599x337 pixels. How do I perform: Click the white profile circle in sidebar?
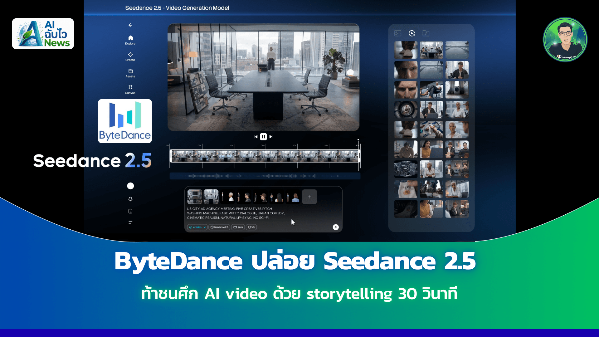click(130, 186)
